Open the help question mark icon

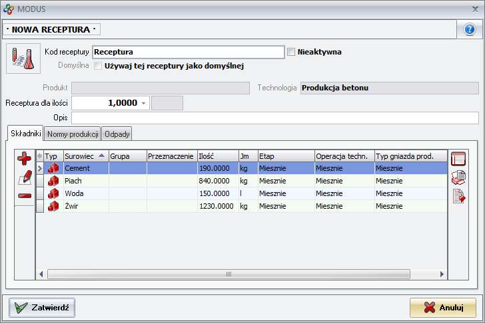point(469,30)
